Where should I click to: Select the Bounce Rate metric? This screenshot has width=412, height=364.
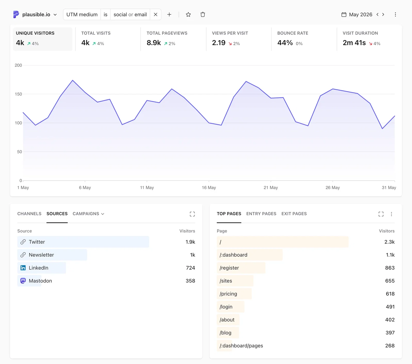(304, 39)
